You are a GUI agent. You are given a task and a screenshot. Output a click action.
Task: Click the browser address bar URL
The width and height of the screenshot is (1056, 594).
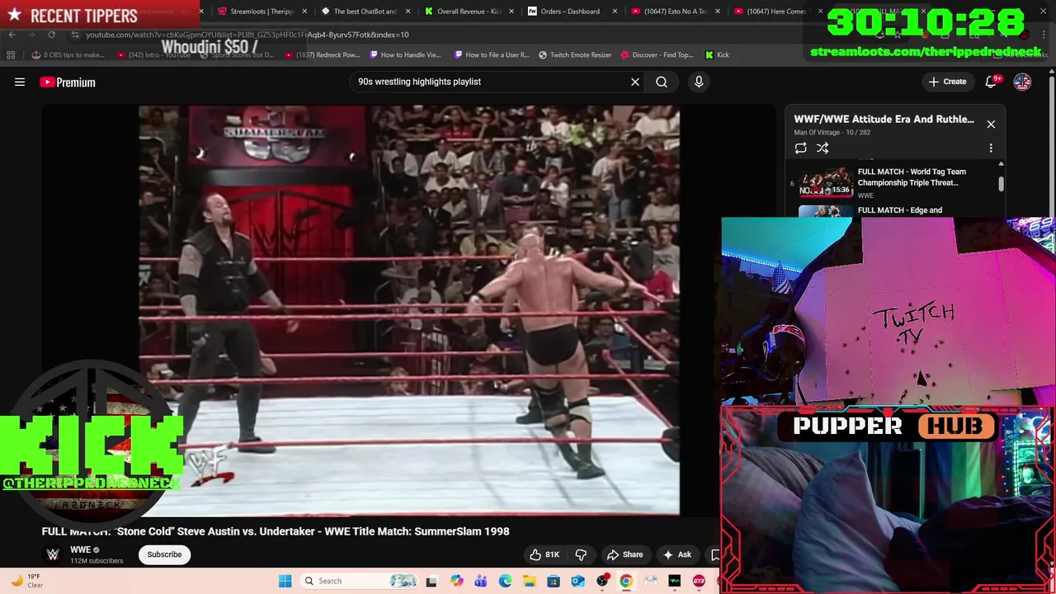(247, 35)
